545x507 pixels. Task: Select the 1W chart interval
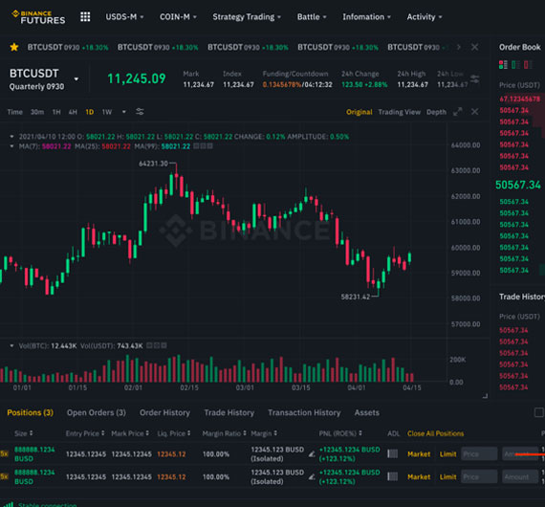107,112
